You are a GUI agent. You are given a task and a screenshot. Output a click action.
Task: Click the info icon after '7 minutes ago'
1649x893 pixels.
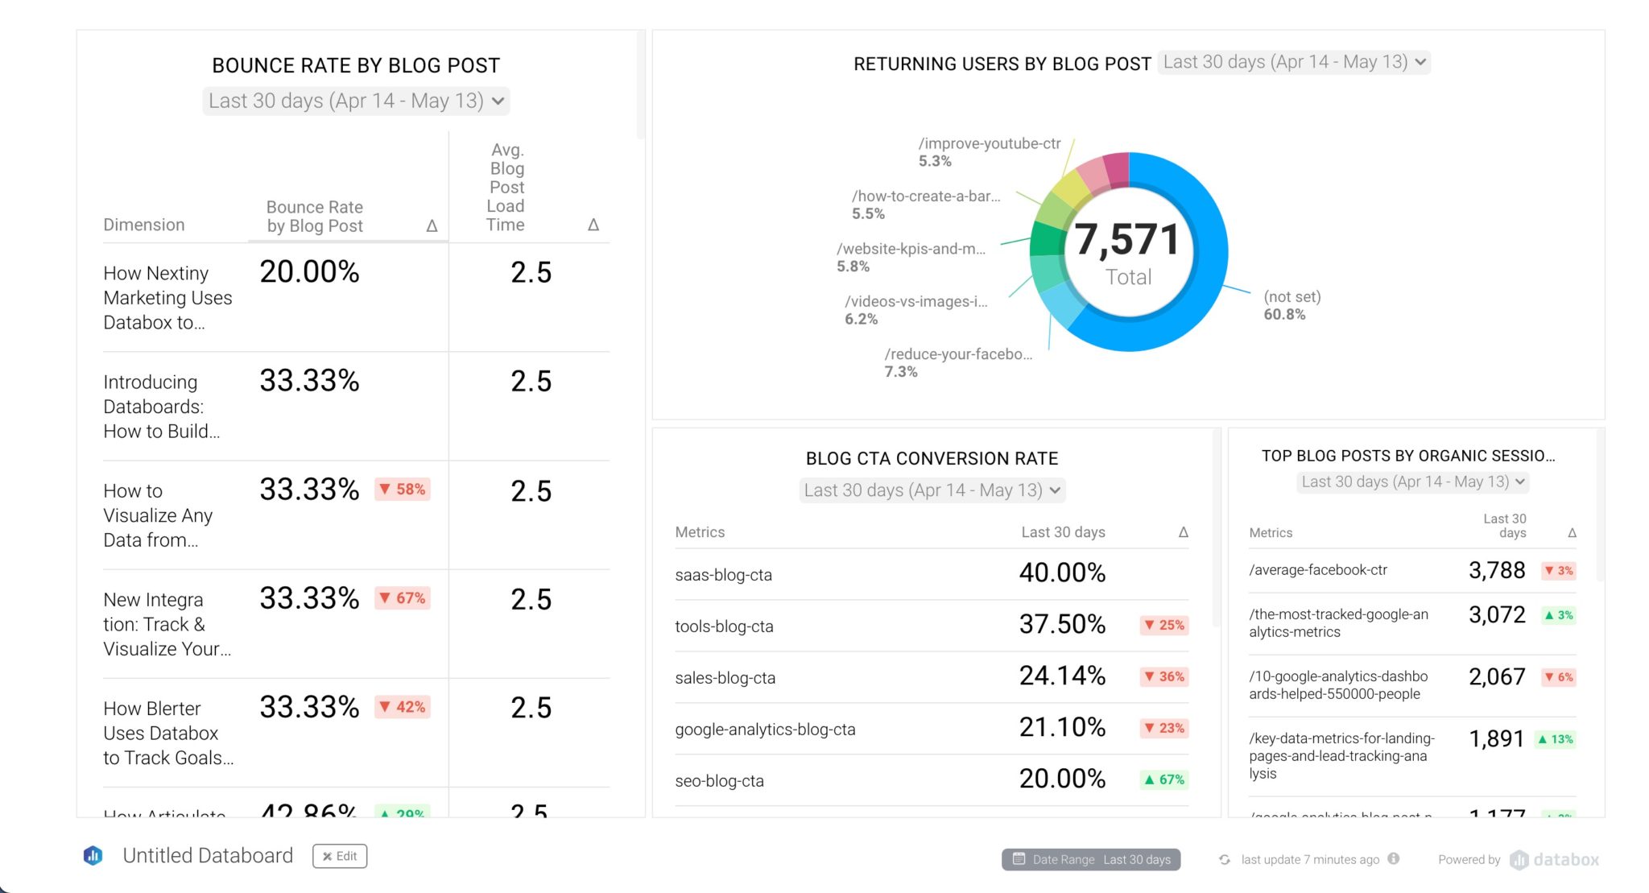pyautogui.click(x=1394, y=858)
